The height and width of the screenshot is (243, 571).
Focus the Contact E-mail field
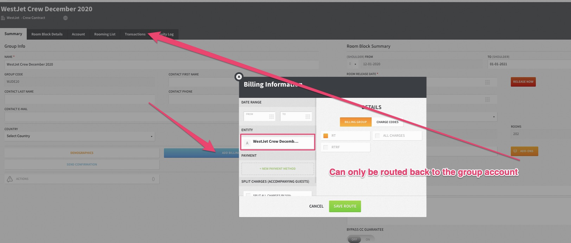pyautogui.click(x=122, y=116)
